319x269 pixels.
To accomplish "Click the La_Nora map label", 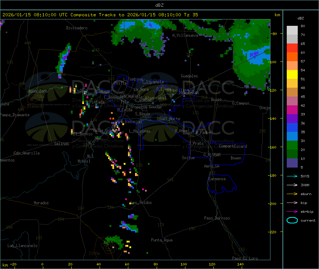I will tap(141, 89).
